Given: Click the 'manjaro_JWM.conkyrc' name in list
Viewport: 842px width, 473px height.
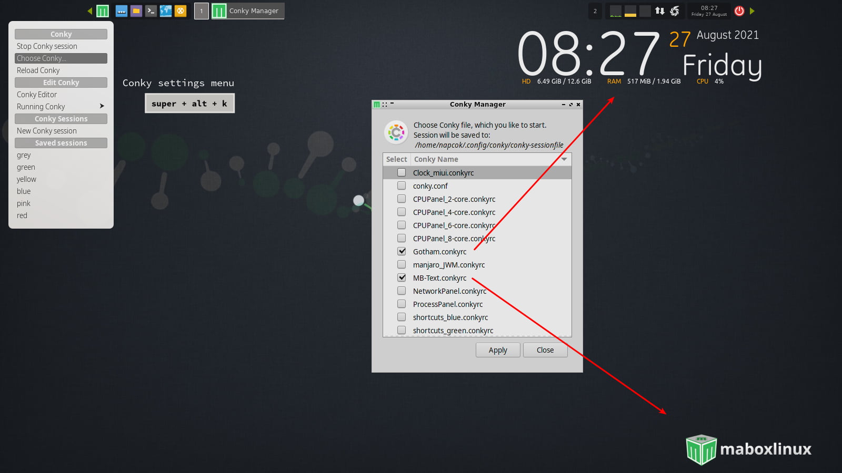Looking at the screenshot, I should [x=449, y=265].
